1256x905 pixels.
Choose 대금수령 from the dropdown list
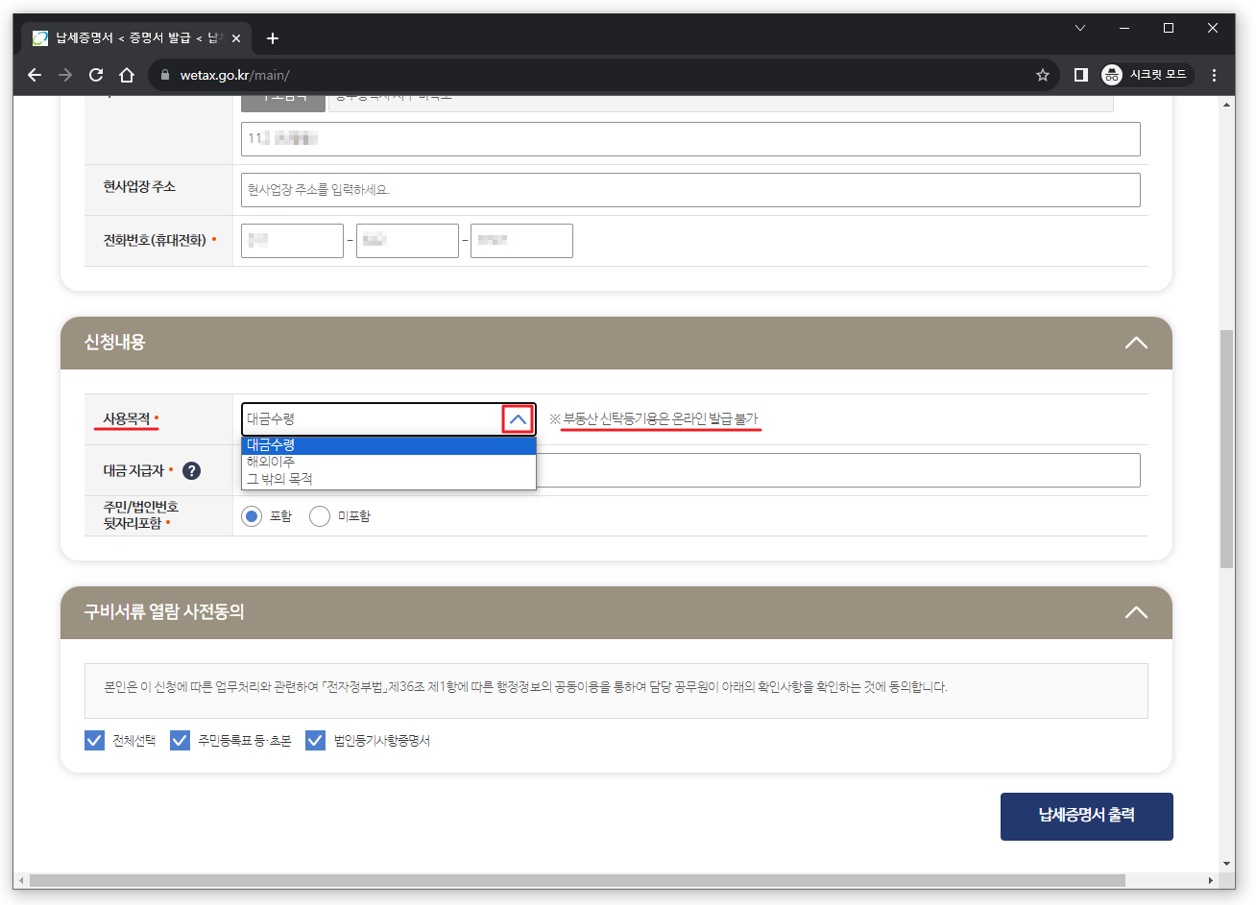388,445
